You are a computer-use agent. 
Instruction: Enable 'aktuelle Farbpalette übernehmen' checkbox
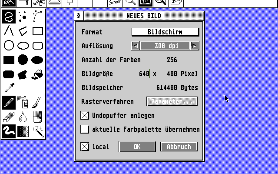tap(85, 129)
